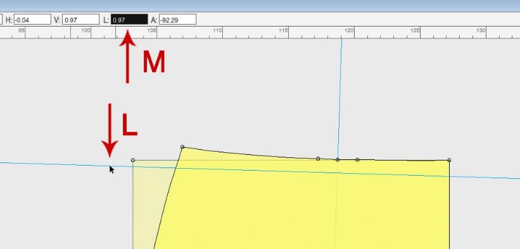
Task: Click the 130 mark on the horizontal ruler
Action: (481, 30)
